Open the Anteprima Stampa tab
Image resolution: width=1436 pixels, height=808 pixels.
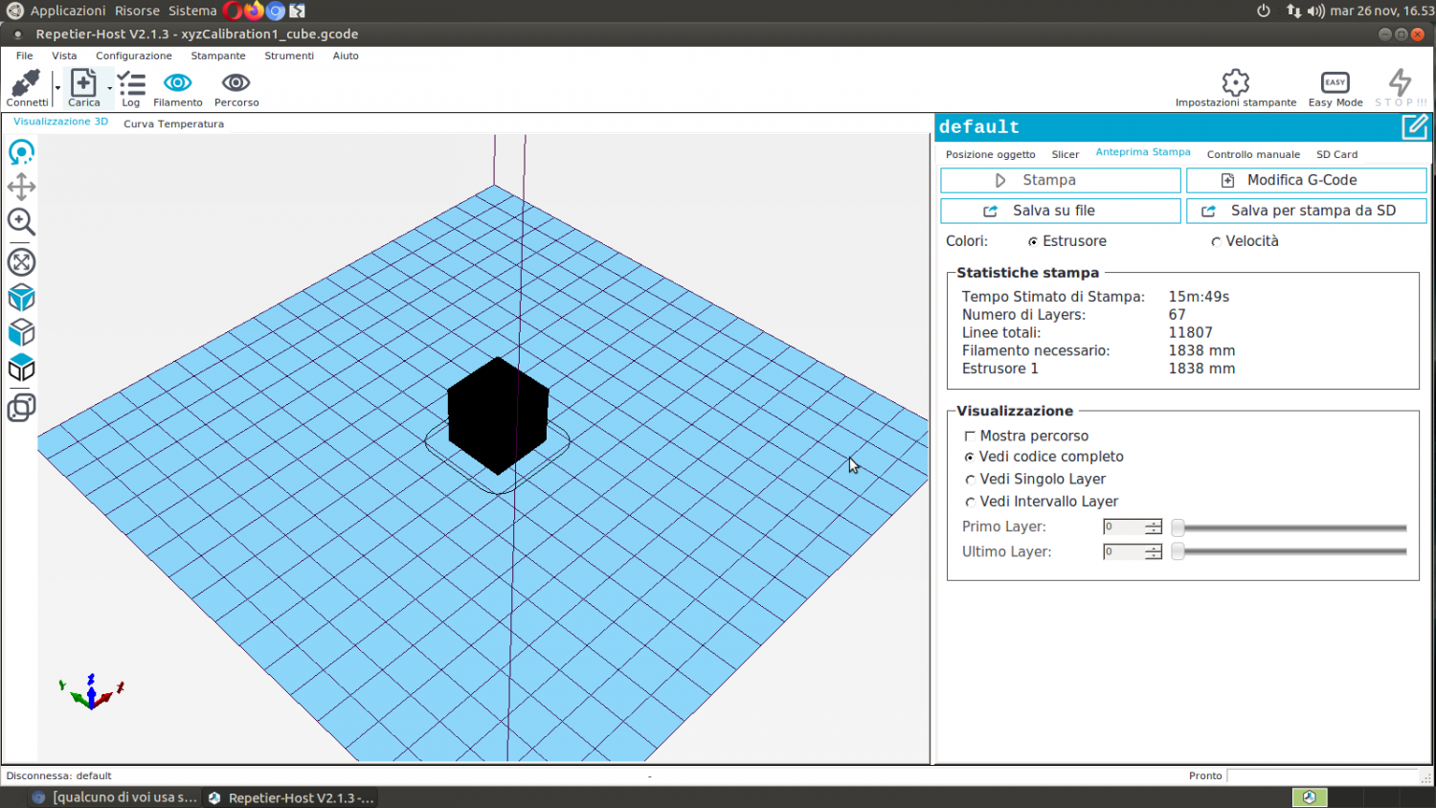pos(1143,152)
